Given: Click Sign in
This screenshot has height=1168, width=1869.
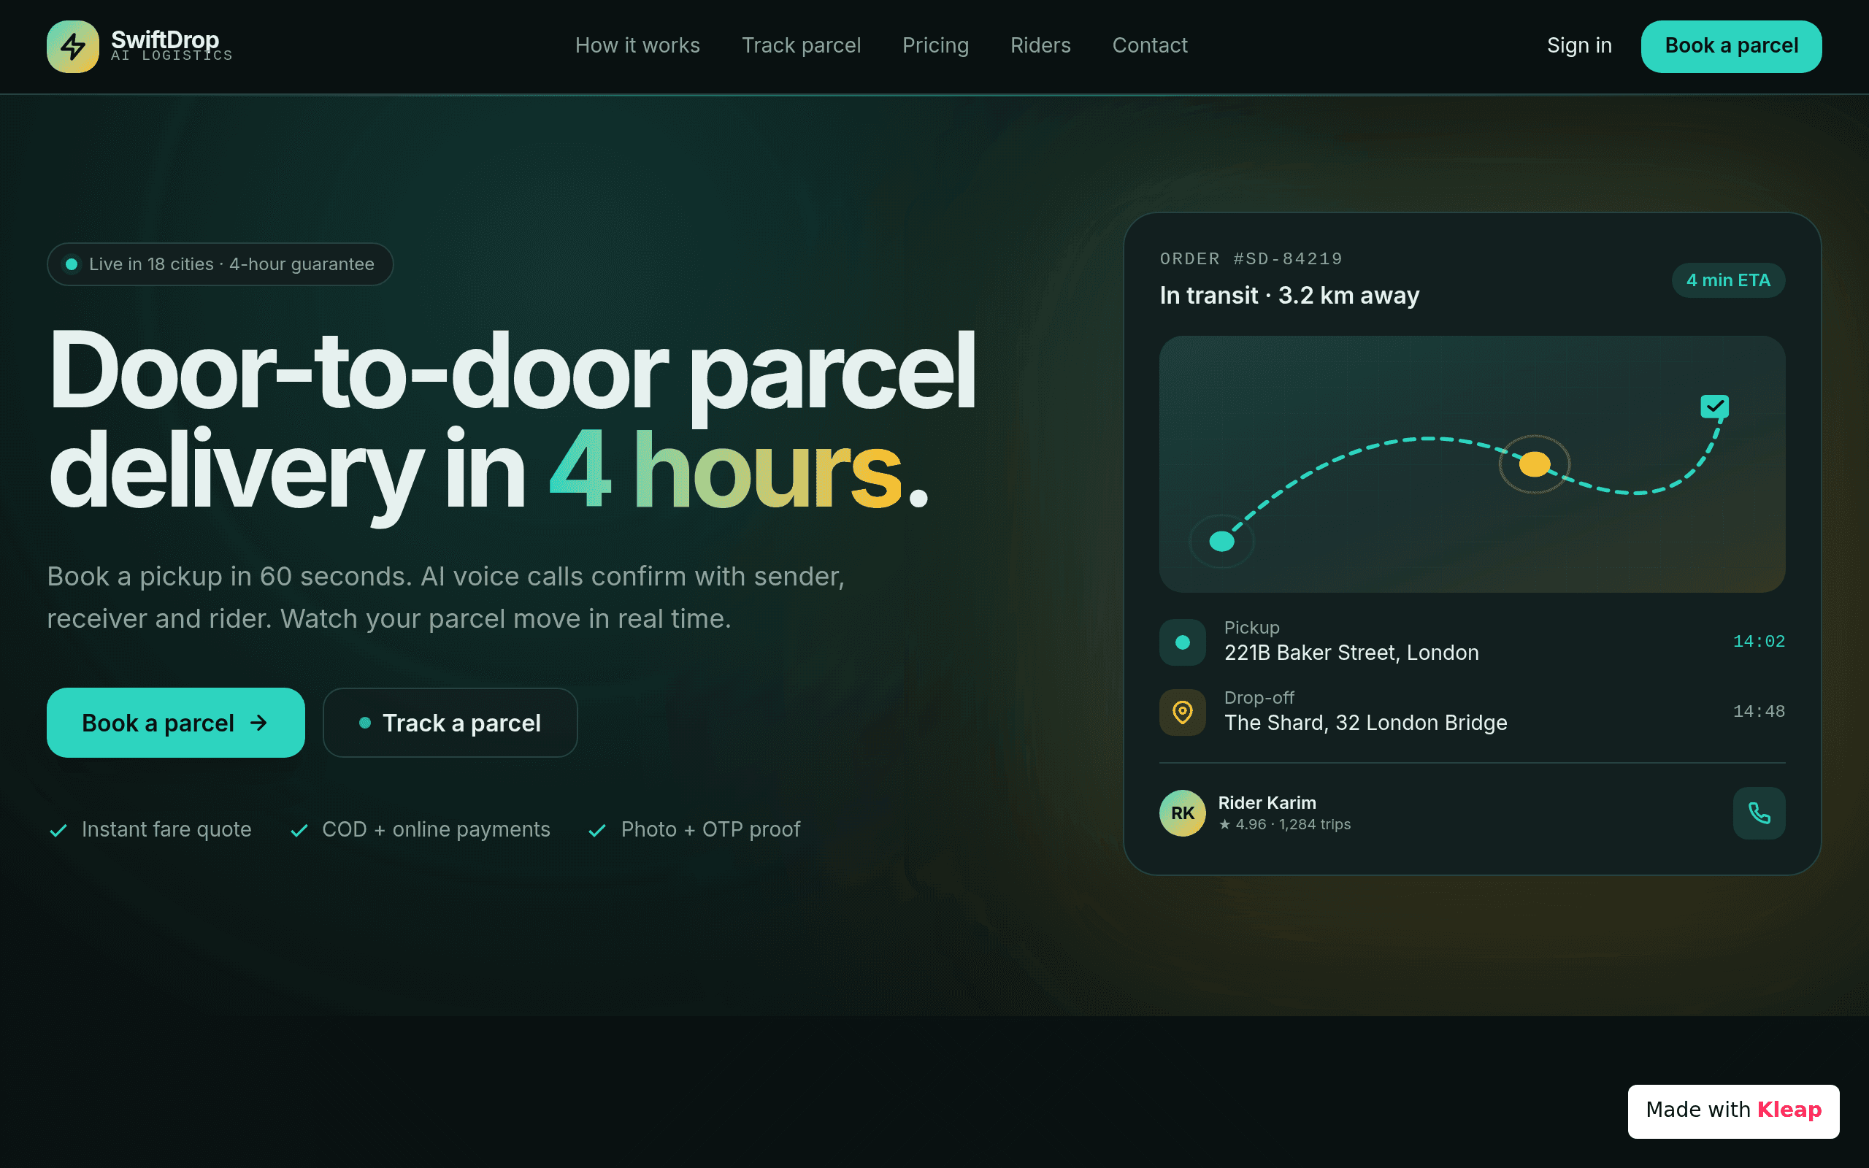Looking at the screenshot, I should 1579,45.
